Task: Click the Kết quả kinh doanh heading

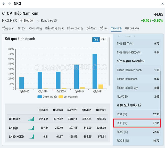Action: tap(20, 39)
